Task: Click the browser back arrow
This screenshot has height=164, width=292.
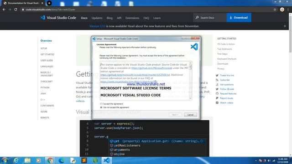Action: [x=4, y=10]
